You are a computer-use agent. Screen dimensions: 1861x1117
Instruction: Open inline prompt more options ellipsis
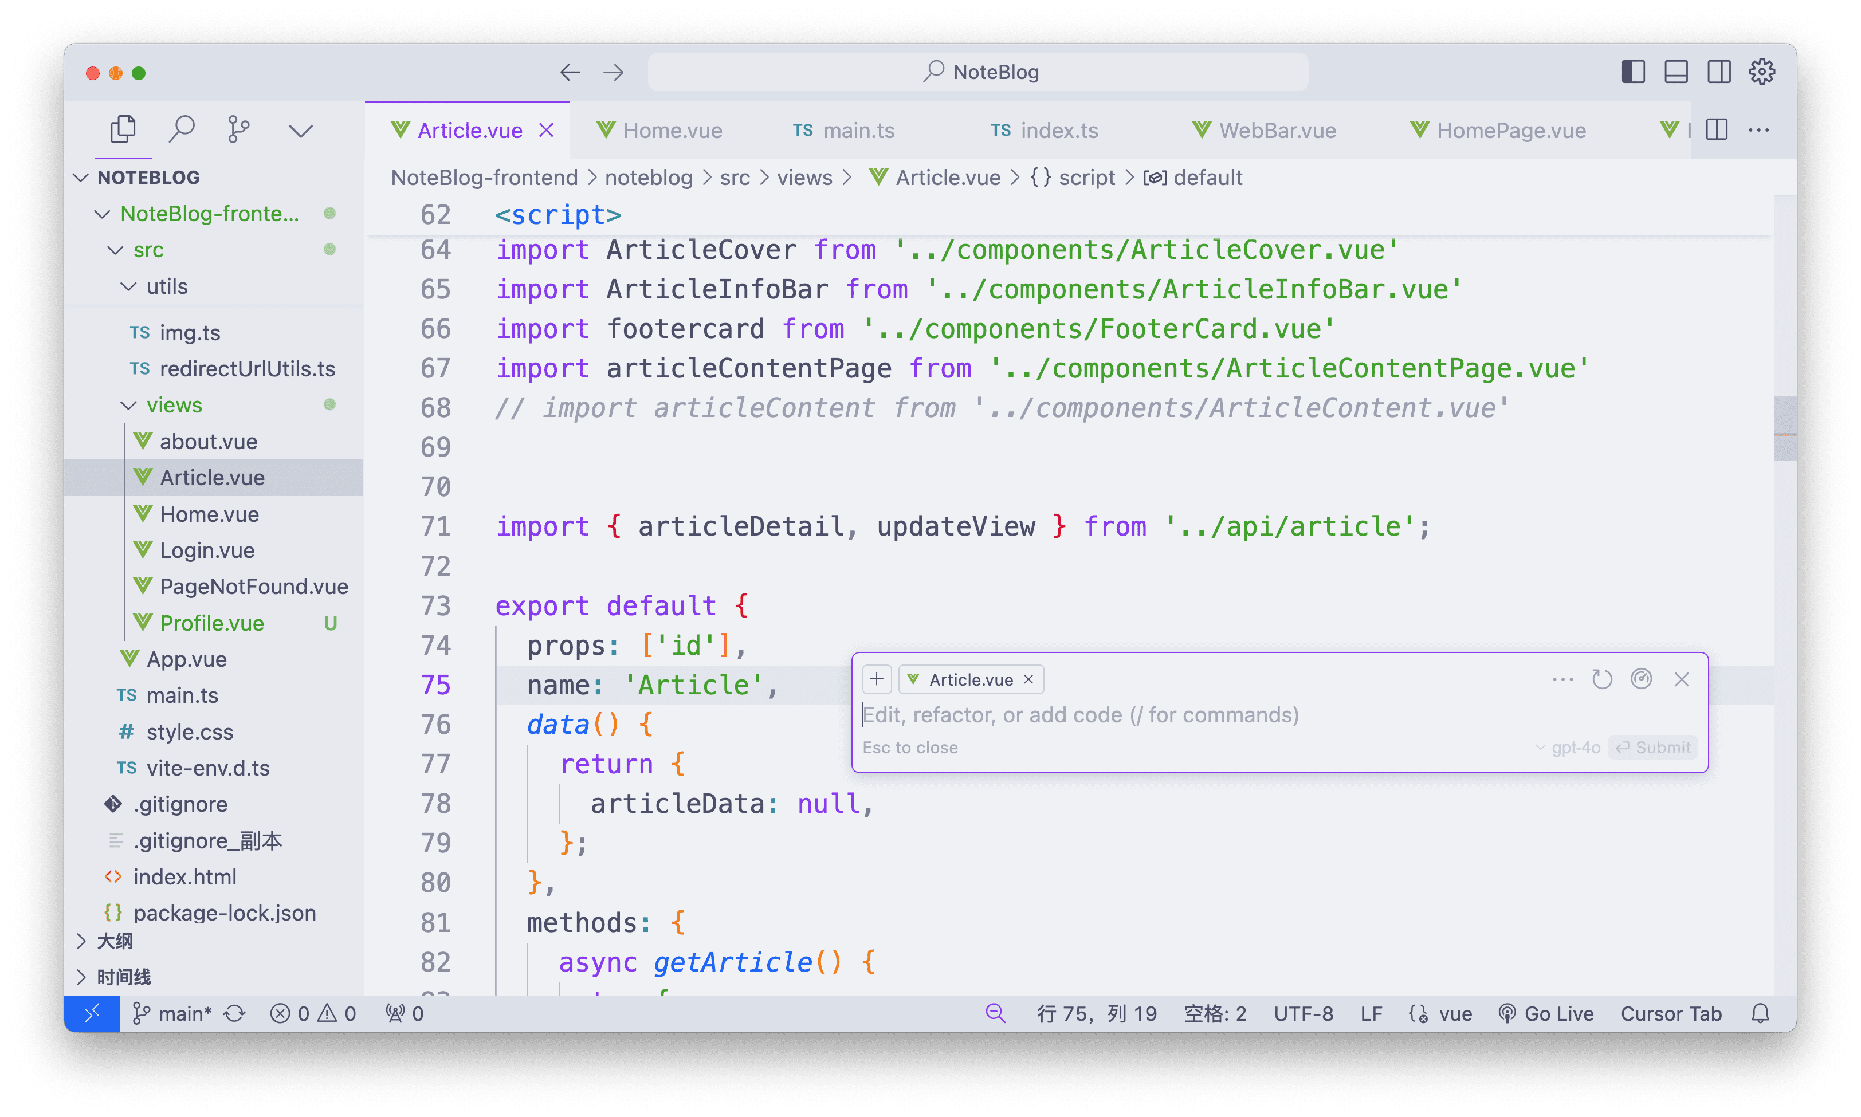click(x=1562, y=679)
